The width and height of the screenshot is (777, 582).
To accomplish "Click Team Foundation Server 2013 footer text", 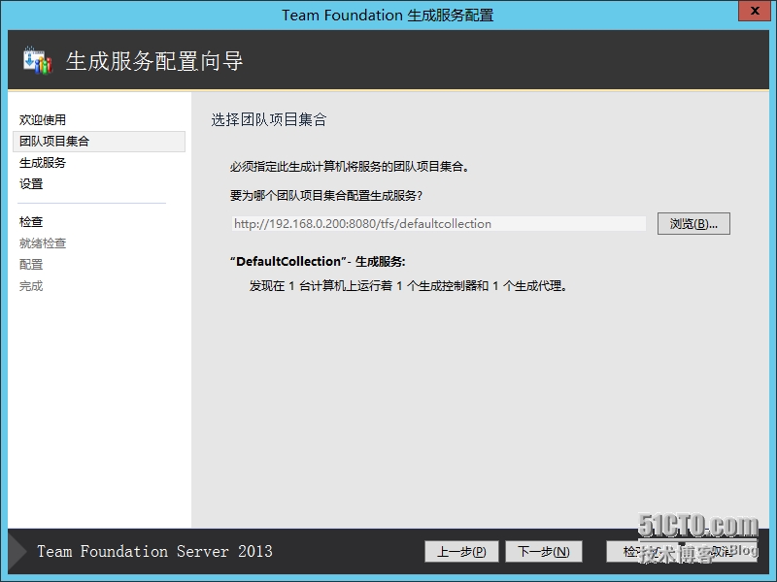I will (x=155, y=551).
